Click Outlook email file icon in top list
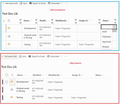This screenshot has width=121, height=105. (9, 36)
